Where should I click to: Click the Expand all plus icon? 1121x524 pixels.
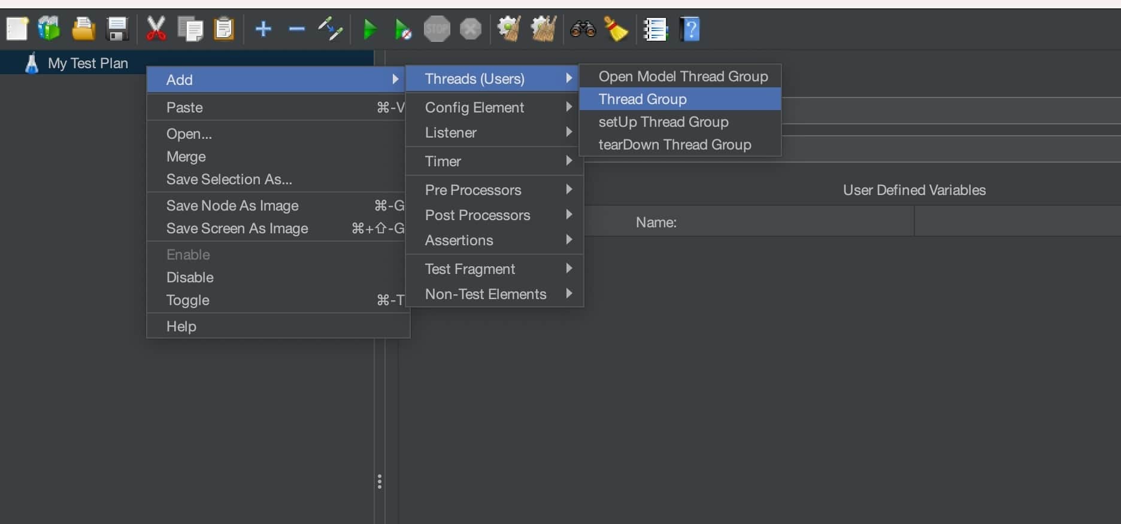(x=263, y=29)
